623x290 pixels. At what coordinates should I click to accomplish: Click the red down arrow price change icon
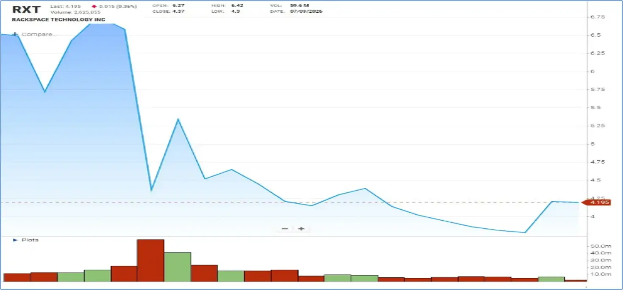point(94,7)
